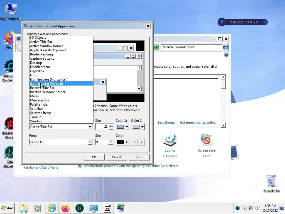
Task: Choose Disabled Item entry
Action: tap(61, 67)
